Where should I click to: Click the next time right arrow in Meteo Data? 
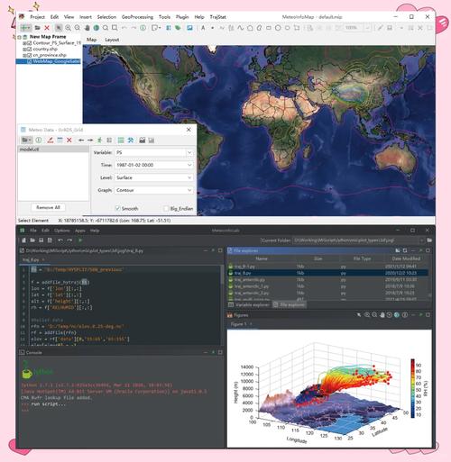[90, 140]
